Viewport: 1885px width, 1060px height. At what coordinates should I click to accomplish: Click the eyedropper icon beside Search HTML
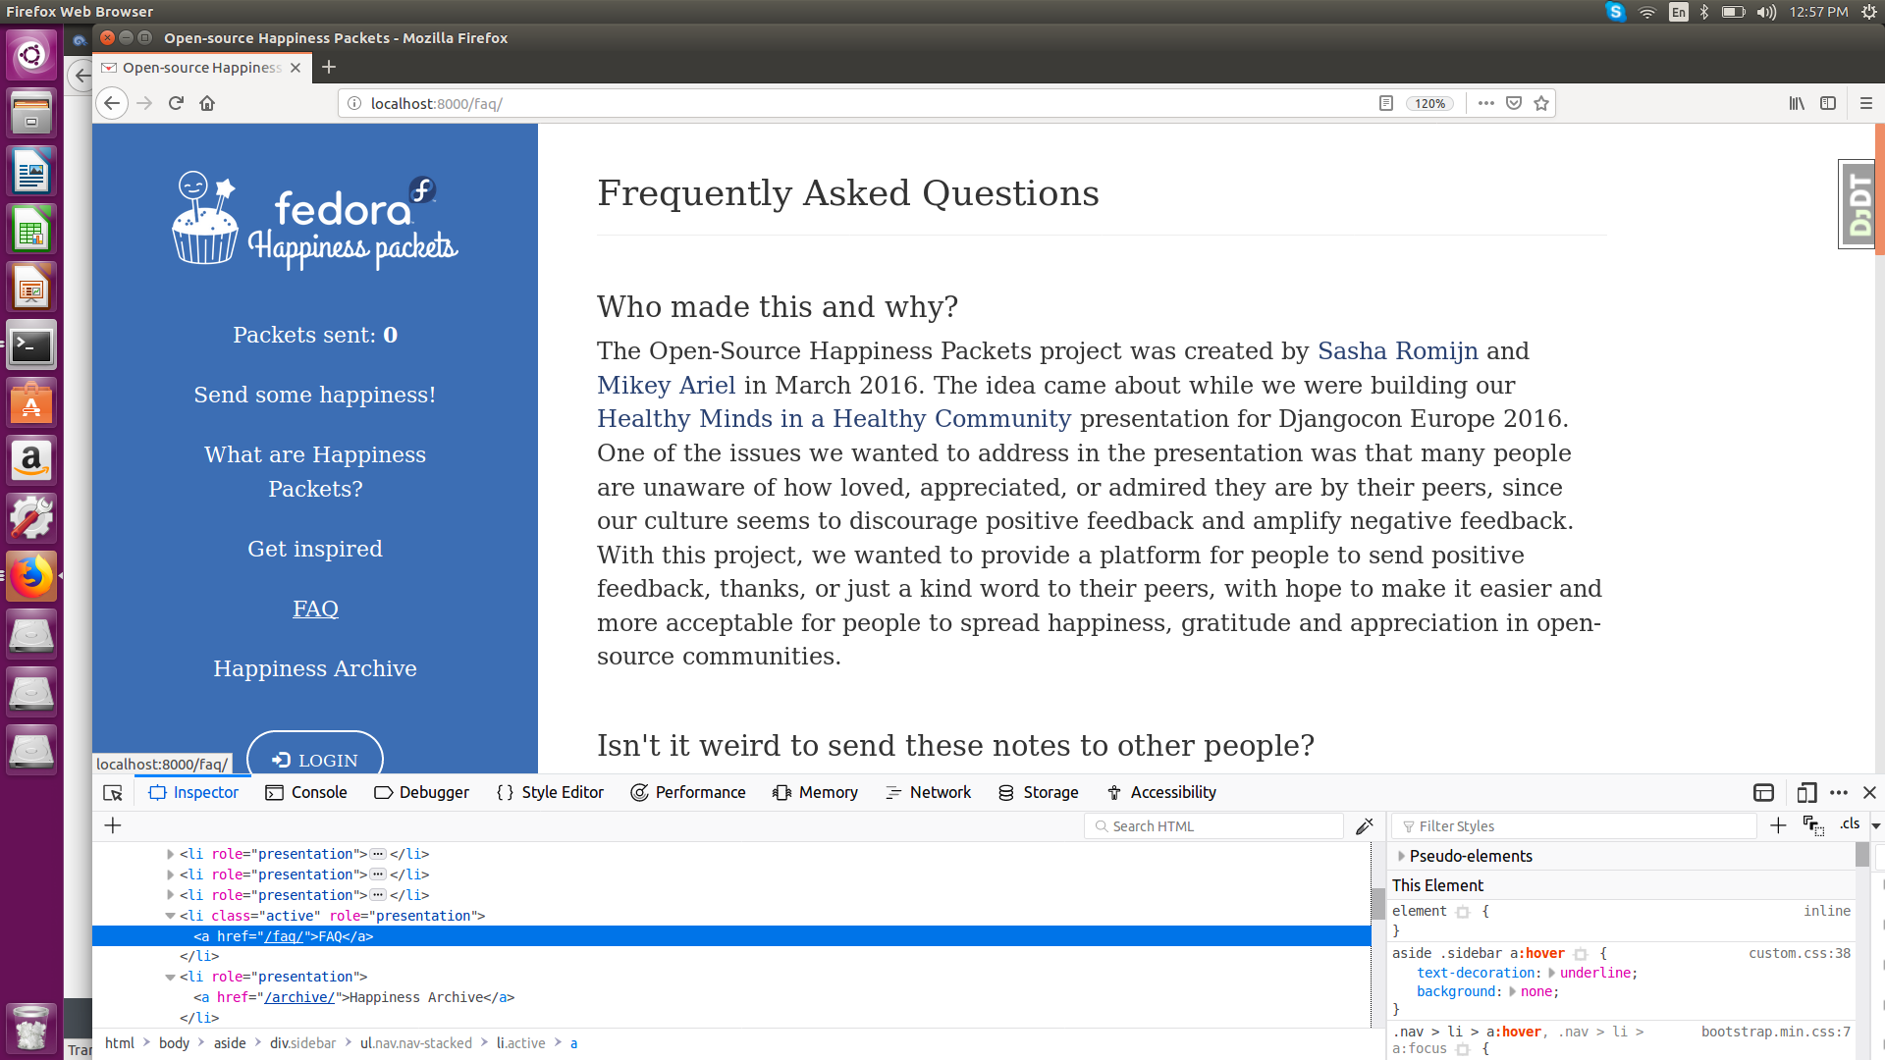tap(1365, 826)
